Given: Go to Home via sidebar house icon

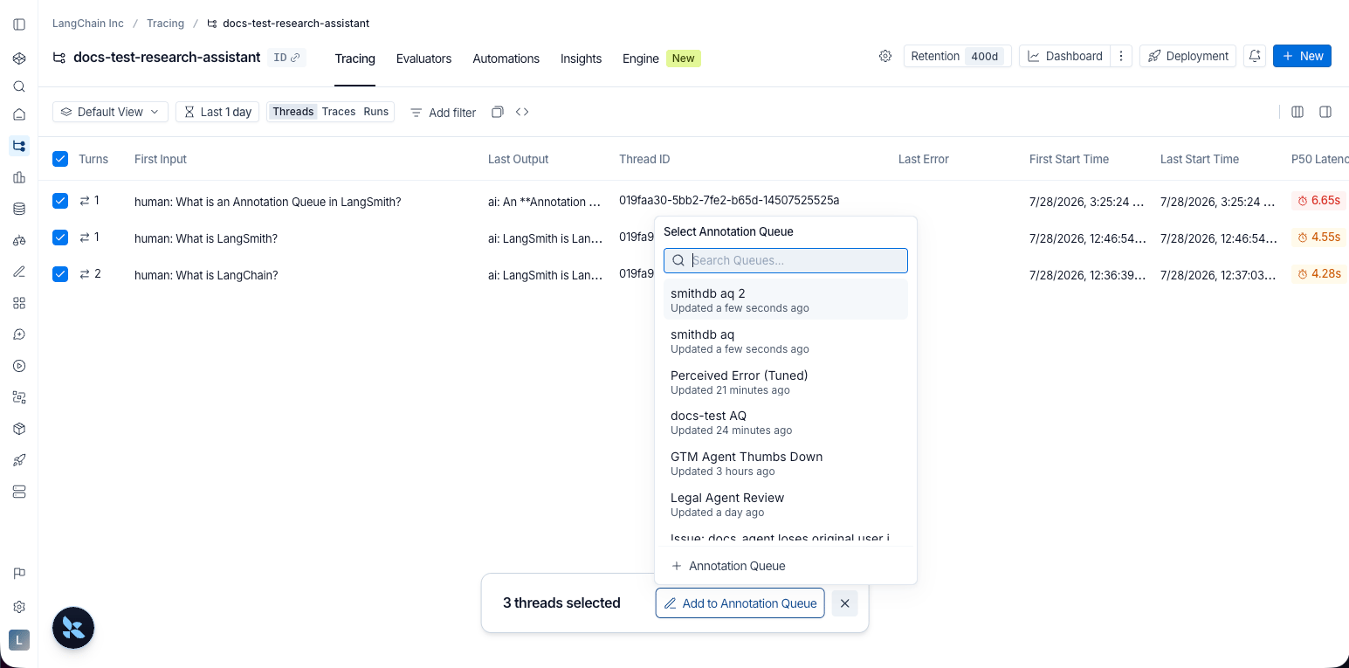Looking at the screenshot, I should [19, 114].
